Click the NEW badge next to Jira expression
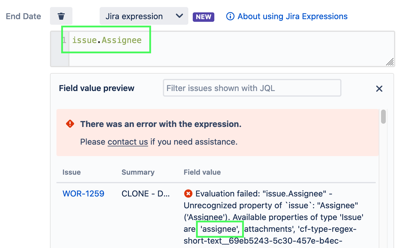405x248 pixels. (203, 17)
